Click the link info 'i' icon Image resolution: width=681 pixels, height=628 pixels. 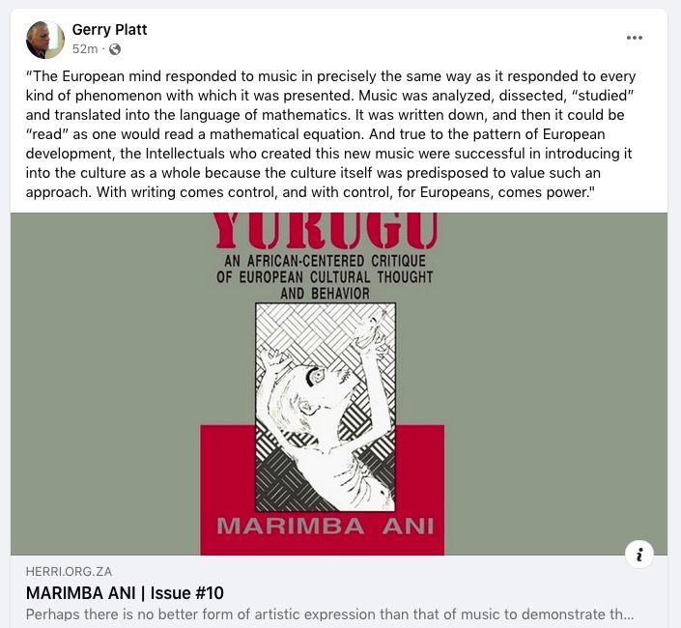point(638,555)
